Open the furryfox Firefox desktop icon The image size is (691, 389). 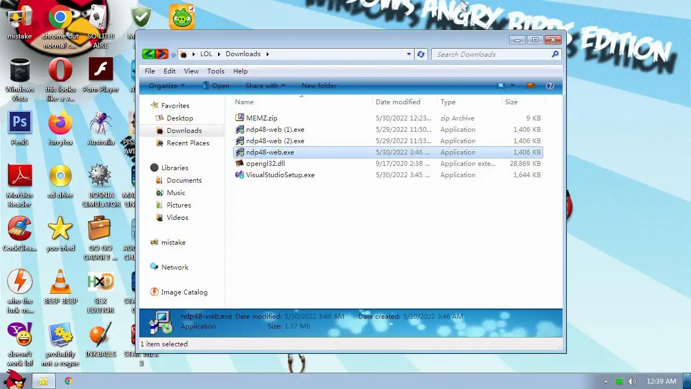click(60, 128)
